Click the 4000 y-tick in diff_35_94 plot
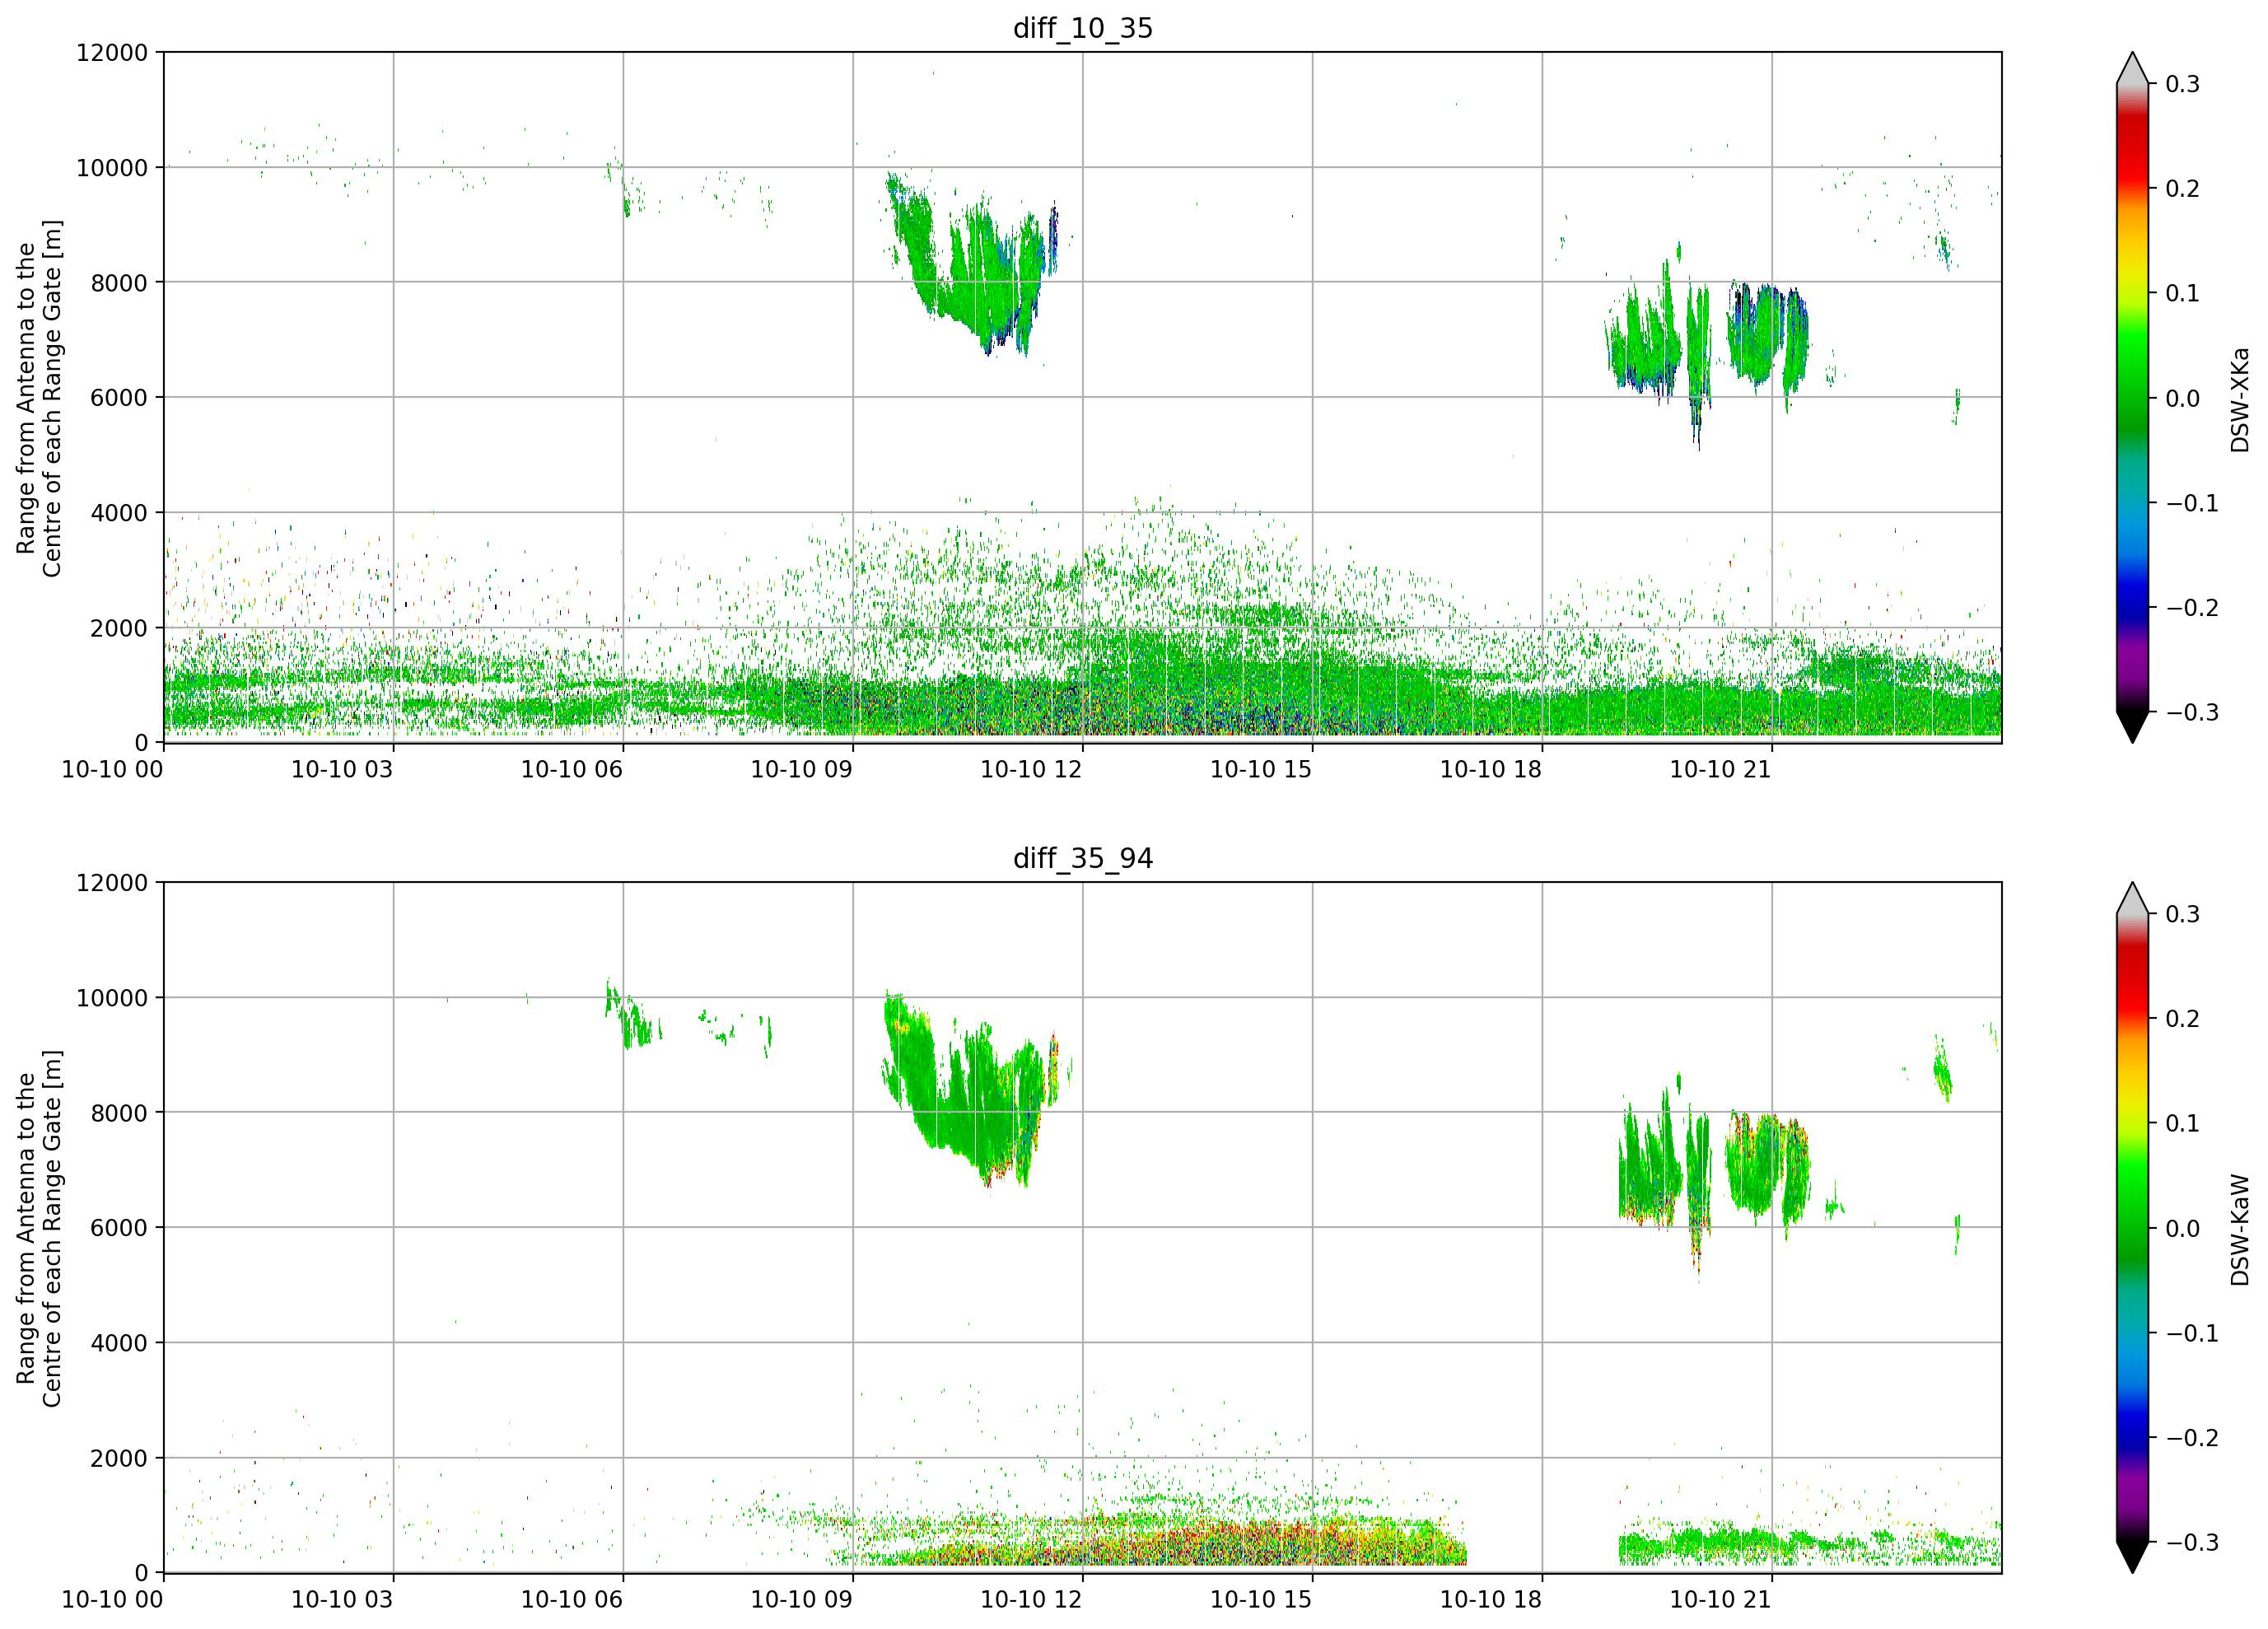Viewport: 2268px width, 1629px height. click(119, 1342)
